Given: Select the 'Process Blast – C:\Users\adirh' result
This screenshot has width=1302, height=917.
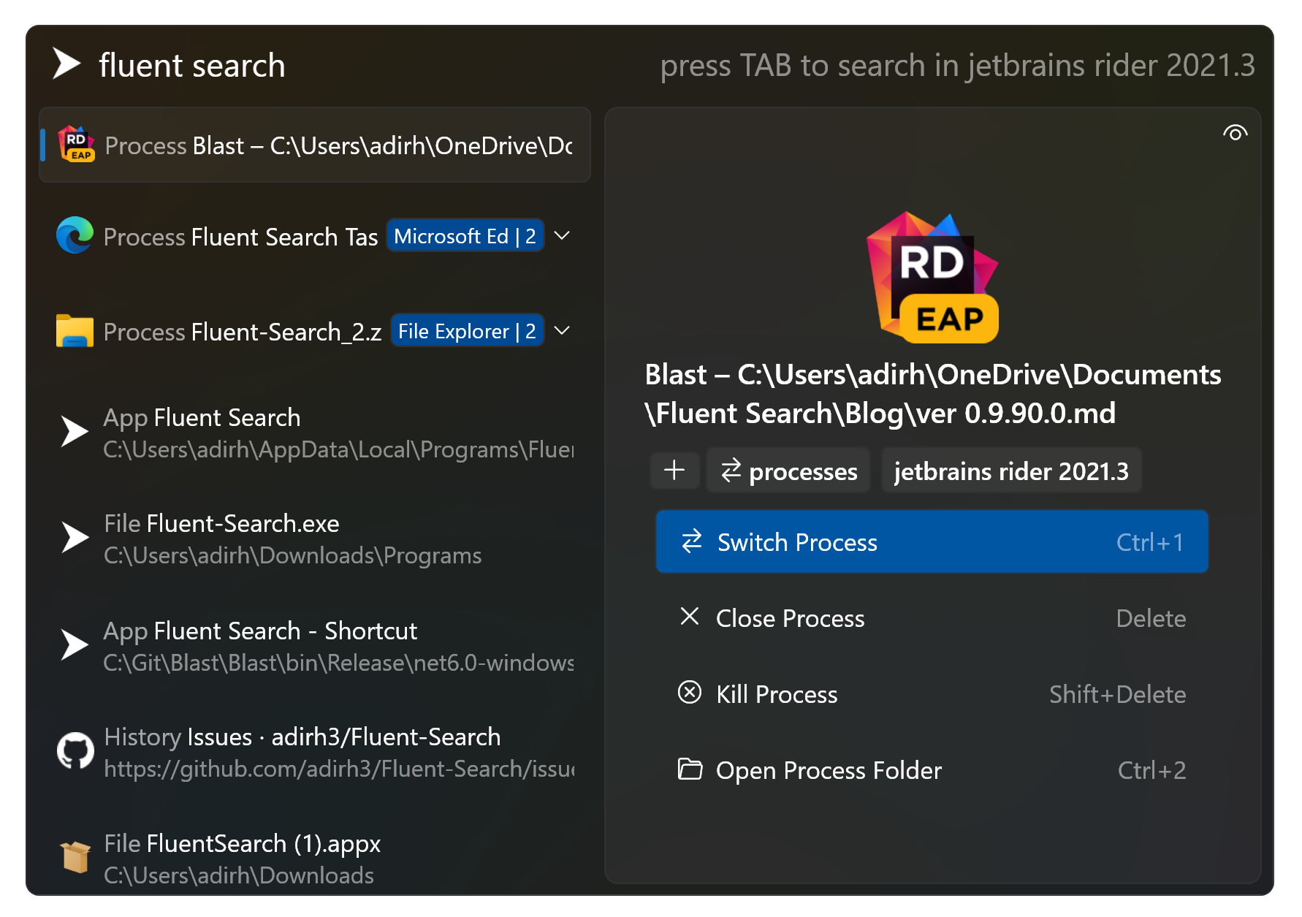Looking at the screenshot, I should pyautogui.click(x=315, y=145).
